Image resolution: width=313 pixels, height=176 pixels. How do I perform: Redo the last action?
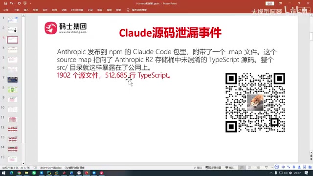click(19, 3)
